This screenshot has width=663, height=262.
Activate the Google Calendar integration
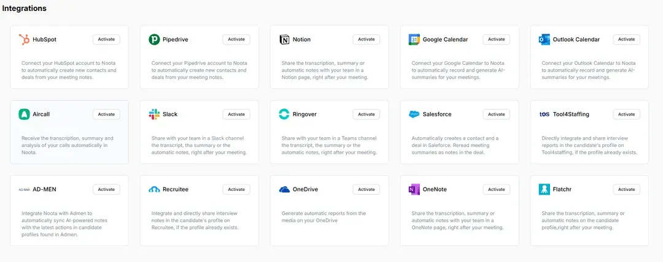497,39
